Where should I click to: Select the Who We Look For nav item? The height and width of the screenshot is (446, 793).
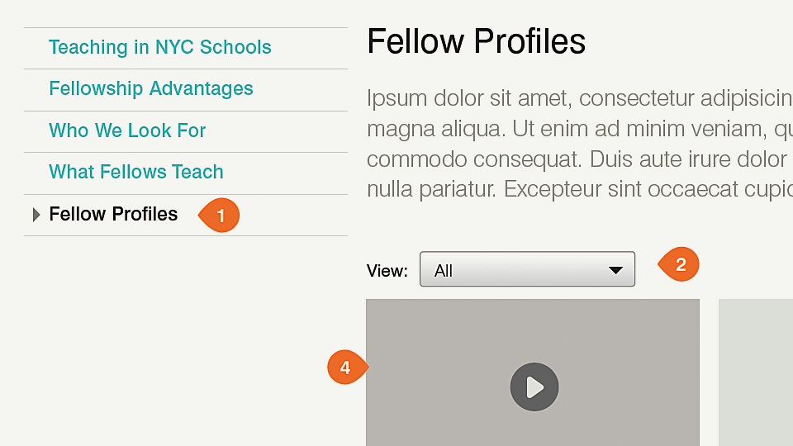(127, 130)
